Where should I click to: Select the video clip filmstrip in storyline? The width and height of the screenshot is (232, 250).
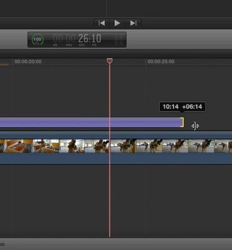click(x=116, y=147)
